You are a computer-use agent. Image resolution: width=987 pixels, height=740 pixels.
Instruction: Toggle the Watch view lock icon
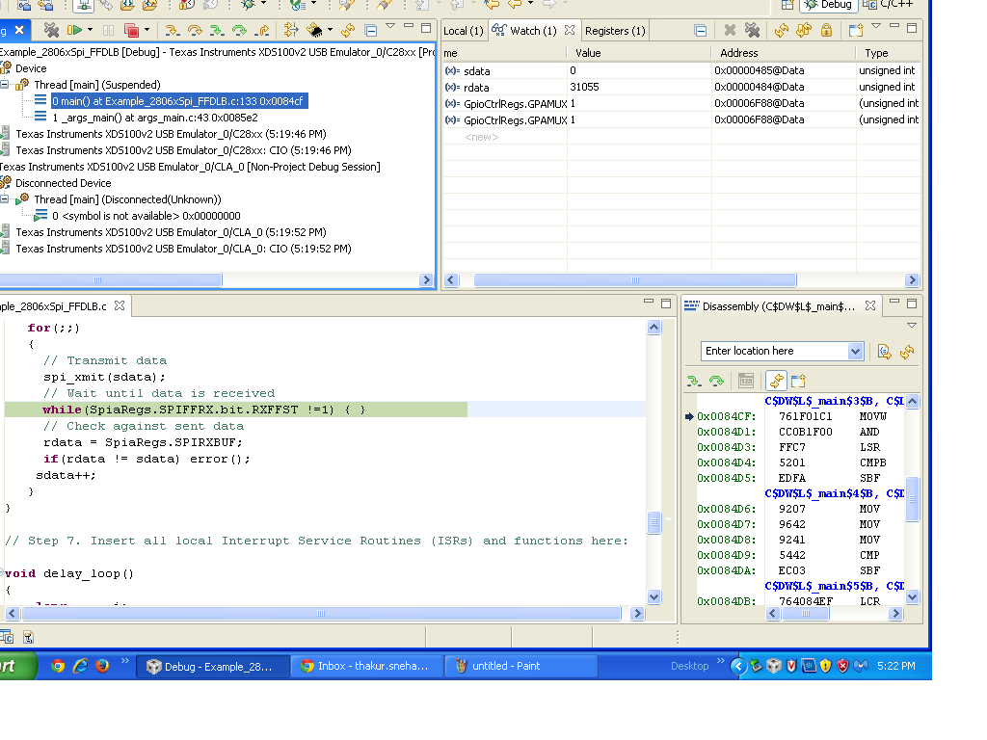coord(826,31)
